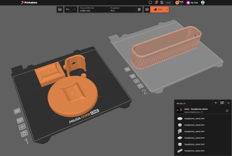The image size is (232, 156).
Task: Click the arrange icon in Models panel header
Action: click(x=222, y=103)
